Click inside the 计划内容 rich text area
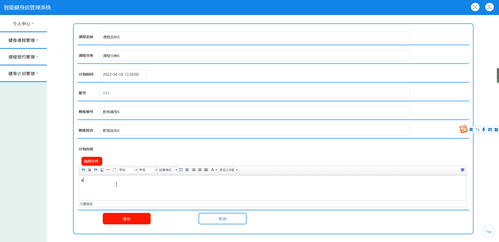This screenshot has height=242, width=499. [272, 188]
